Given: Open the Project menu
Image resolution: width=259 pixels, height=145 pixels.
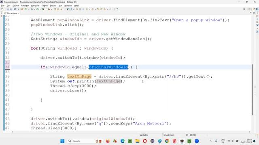Looking at the screenshot, I should (x=53, y=6).
